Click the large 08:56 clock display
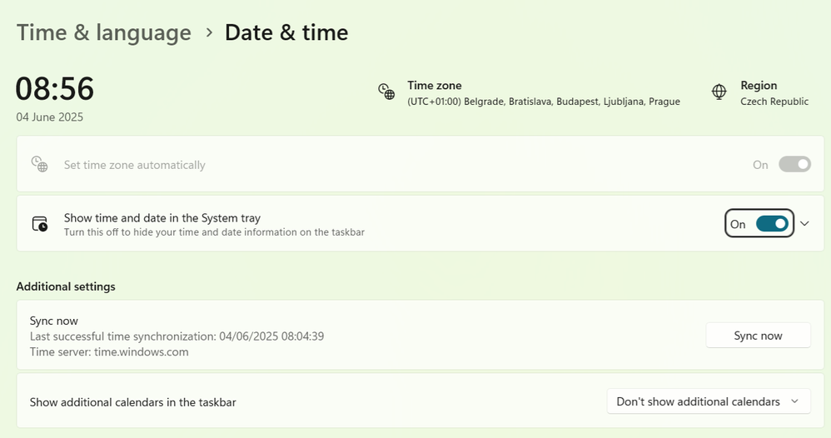The height and width of the screenshot is (438, 831). (x=55, y=88)
